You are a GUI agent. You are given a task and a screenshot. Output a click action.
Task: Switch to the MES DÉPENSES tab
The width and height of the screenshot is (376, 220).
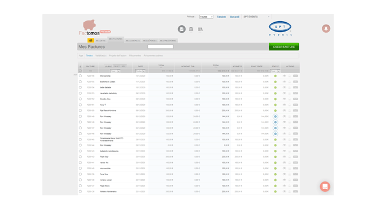point(150,40)
